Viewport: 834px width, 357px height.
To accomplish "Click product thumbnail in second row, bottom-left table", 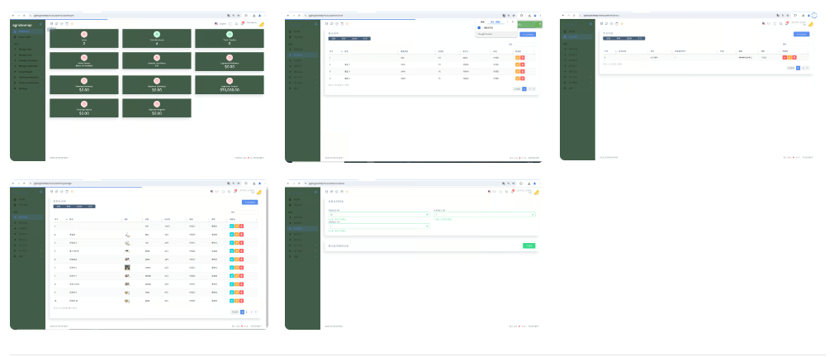I will (x=126, y=235).
